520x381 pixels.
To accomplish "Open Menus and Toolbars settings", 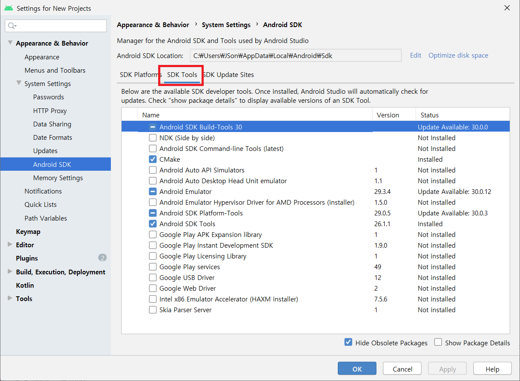I will (55, 70).
